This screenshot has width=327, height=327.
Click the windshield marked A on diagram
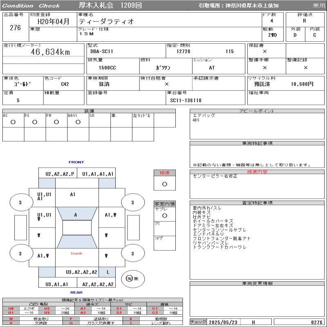76,215
